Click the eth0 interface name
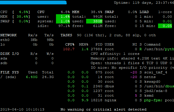This screenshot has height=112, width=174. (5, 40)
